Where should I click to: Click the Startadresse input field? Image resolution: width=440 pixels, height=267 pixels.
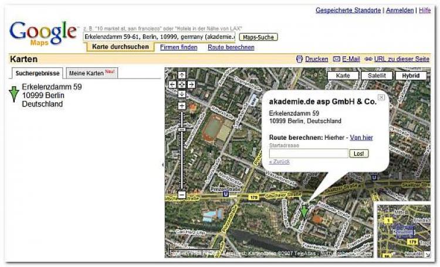point(308,153)
